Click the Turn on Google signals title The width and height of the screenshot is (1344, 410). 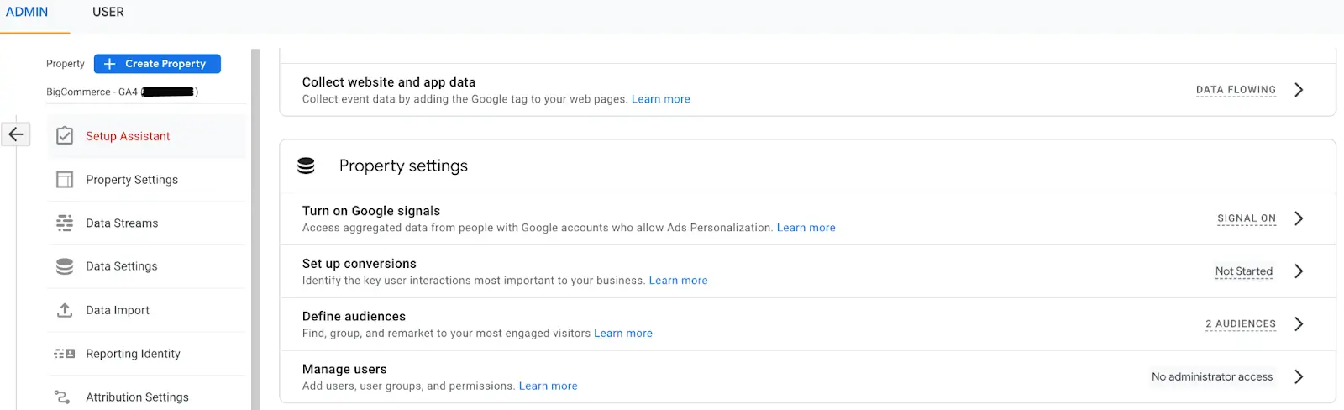[371, 211]
